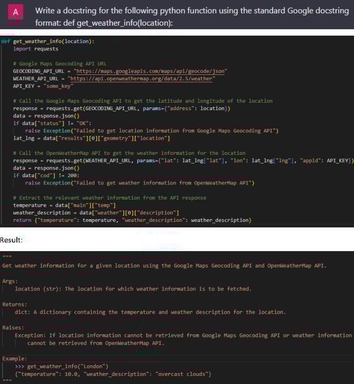Click the requests.get GEOCODING_API_URL call line
Viewport: 354px width, 384px height.
[x=122, y=109]
